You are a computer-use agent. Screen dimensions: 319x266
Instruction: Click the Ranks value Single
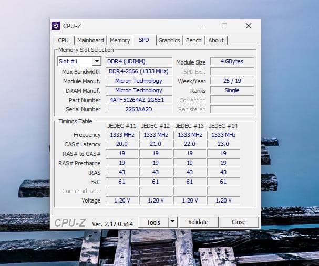pyautogui.click(x=232, y=90)
